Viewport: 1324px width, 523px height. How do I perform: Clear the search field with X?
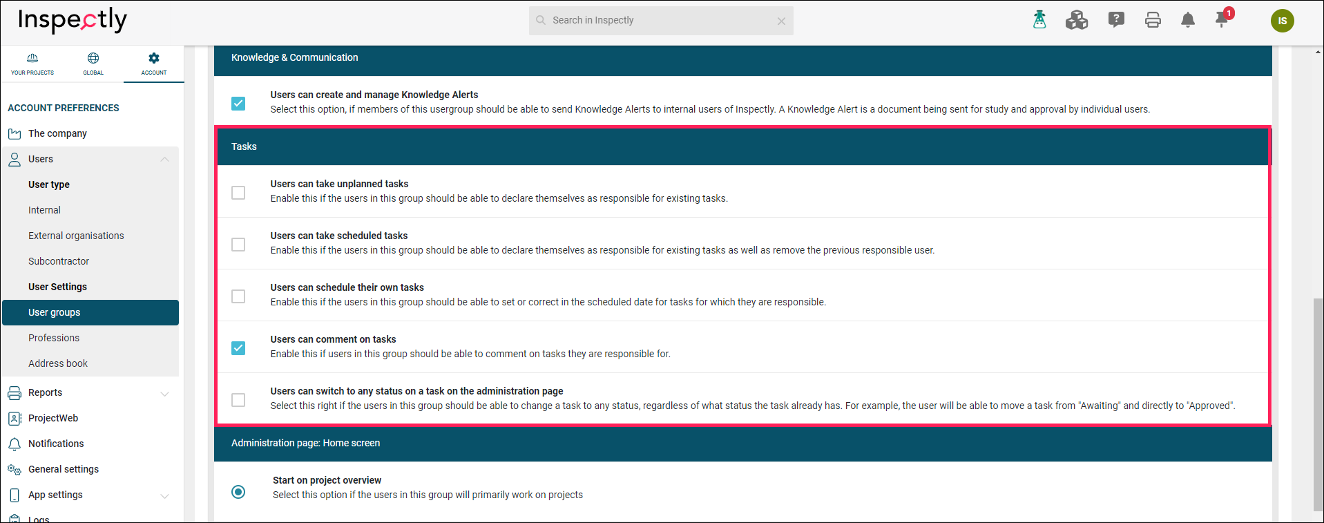point(781,21)
